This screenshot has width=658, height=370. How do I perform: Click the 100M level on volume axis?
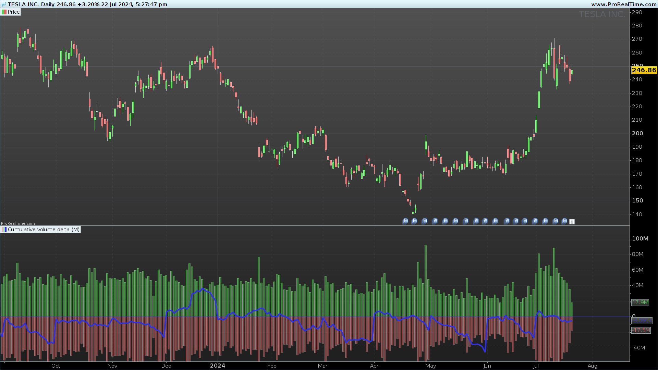coord(640,238)
